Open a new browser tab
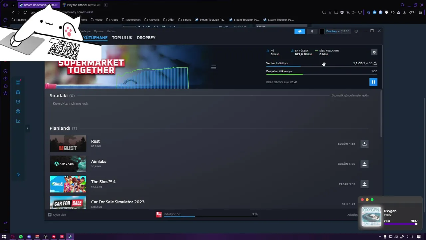This screenshot has height=240, width=426. (106, 5)
